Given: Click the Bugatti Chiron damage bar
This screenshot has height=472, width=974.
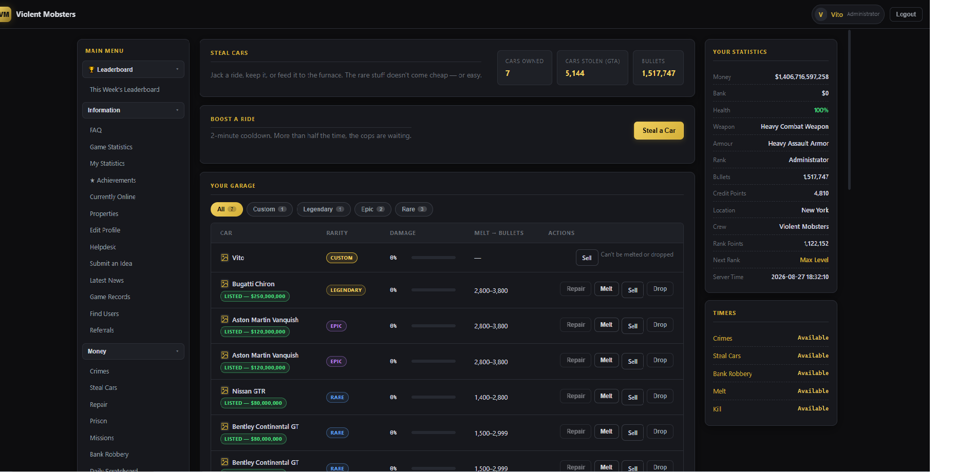Looking at the screenshot, I should pyautogui.click(x=434, y=290).
